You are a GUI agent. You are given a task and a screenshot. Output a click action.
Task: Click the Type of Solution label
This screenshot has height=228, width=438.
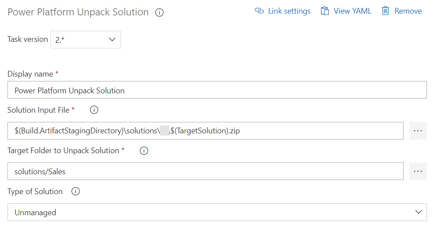click(35, 191)
